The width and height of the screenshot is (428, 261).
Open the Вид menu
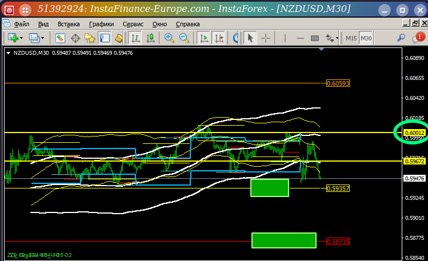coord(43,24)
